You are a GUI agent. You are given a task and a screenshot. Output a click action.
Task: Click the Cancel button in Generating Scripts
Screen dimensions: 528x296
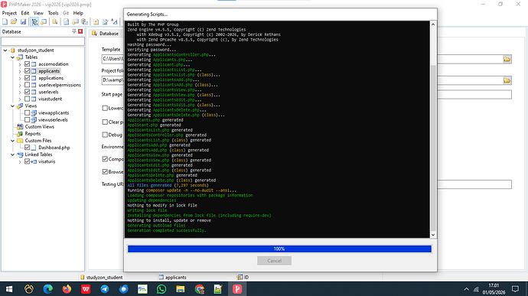tap(274, 261)
